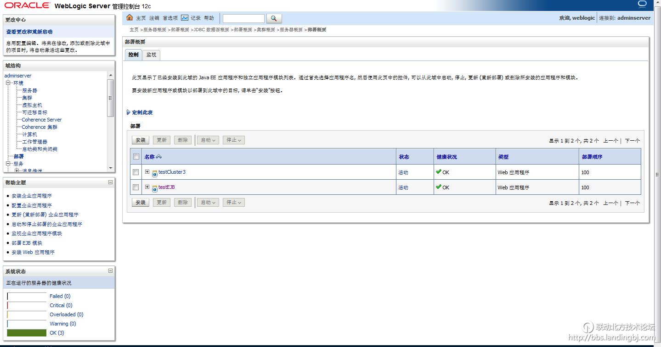Click the magnifying glass search button
661x347 pixels.
click(274, 18)
